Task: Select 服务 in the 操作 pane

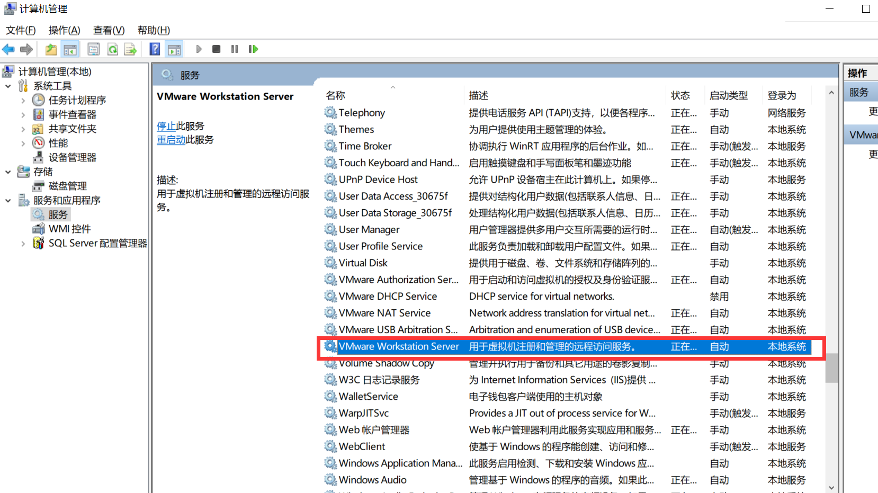Action: pos(861,92)
